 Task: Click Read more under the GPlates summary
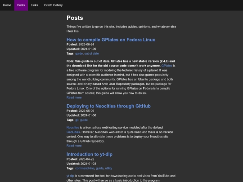point(74,98)
